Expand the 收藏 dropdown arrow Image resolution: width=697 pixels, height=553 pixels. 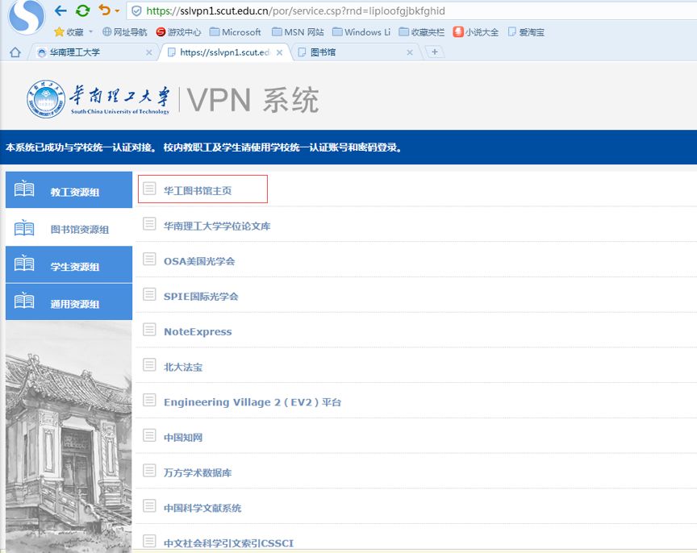pyautogui.click(x=90, y=31)
